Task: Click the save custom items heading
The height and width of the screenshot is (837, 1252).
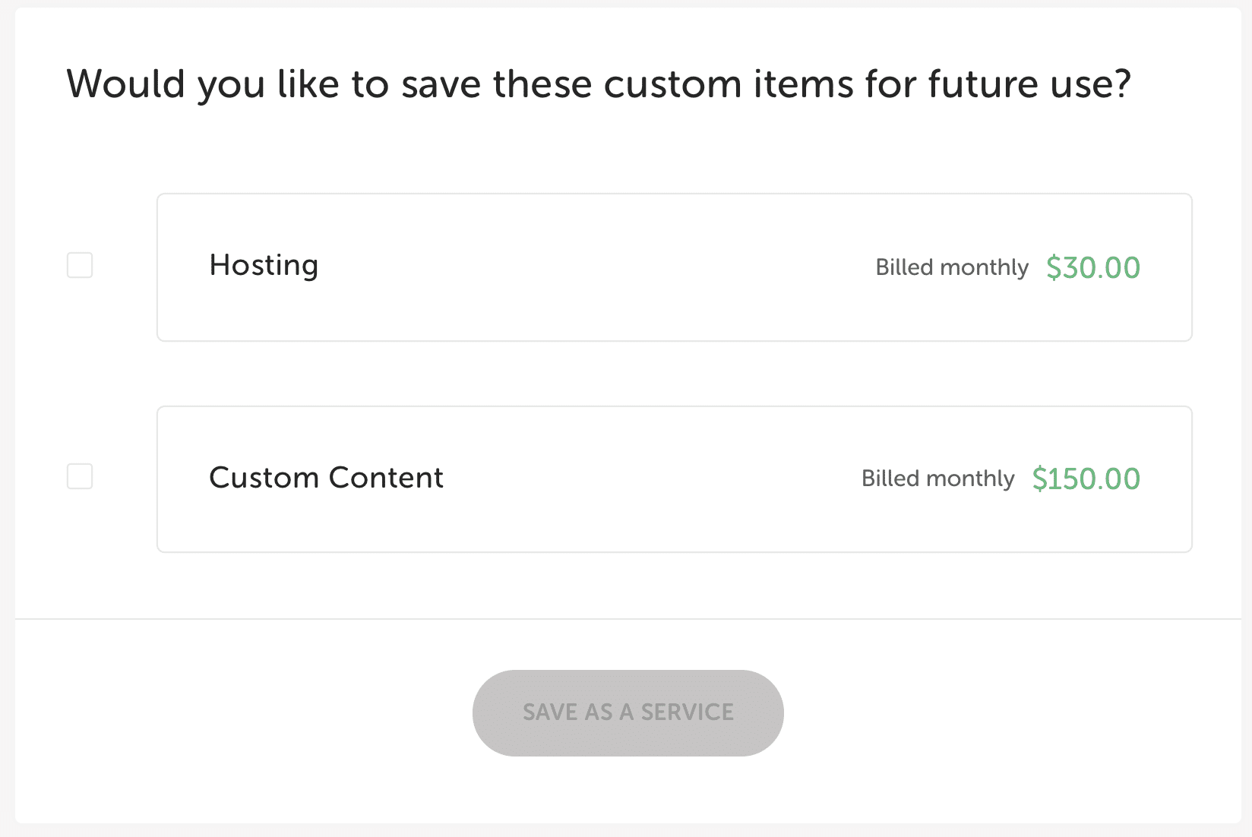Action: click(x=599, y=84)
